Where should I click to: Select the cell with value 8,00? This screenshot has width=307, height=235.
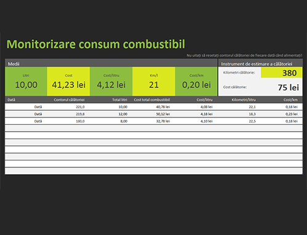[111, 121]
